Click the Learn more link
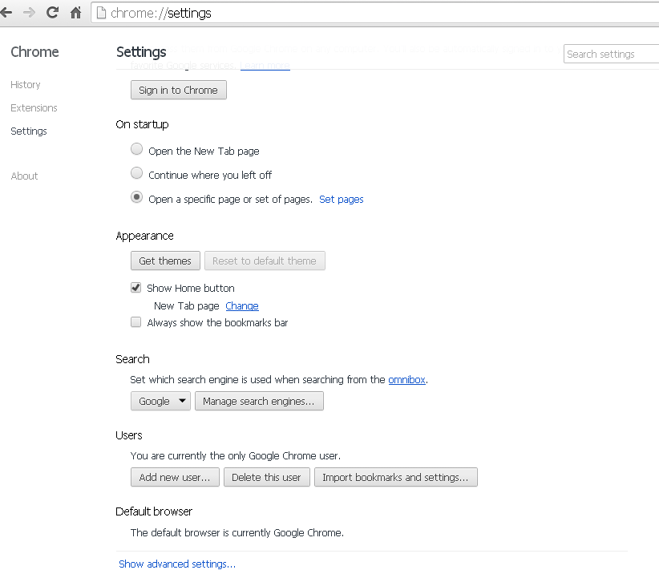The image size is (659, 570). pos(265,66)
